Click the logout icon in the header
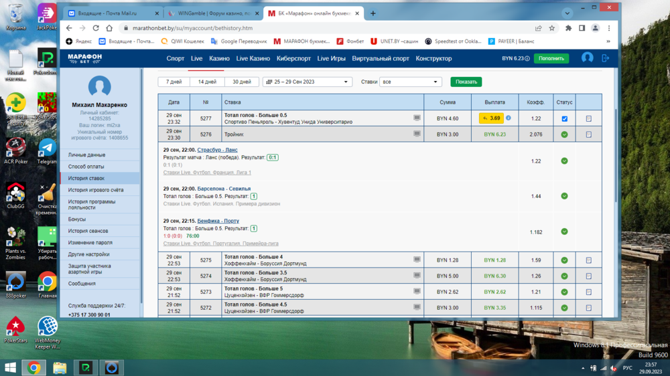Viewport: 670px width, 376px height. coord(606,58)
